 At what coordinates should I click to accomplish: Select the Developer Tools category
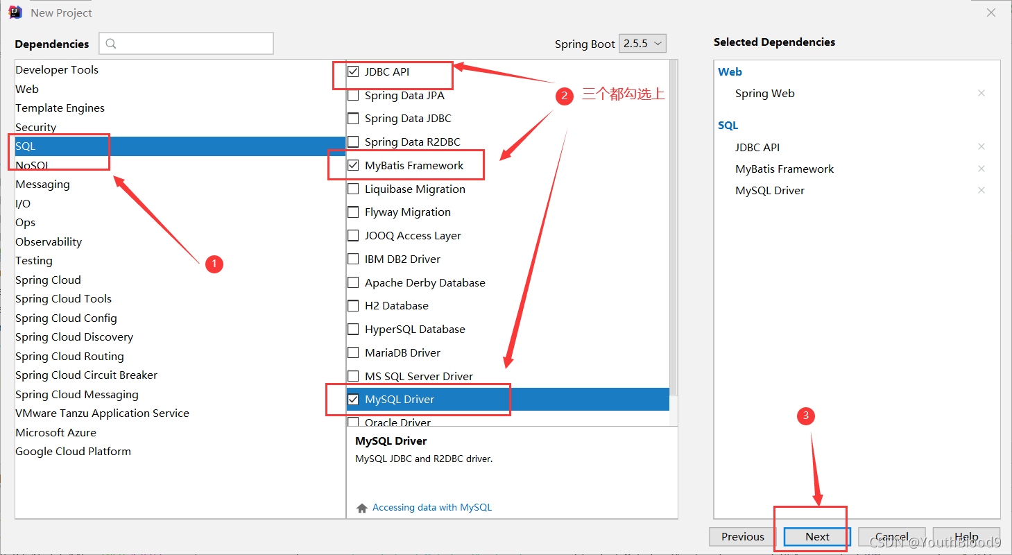(180, 69)
